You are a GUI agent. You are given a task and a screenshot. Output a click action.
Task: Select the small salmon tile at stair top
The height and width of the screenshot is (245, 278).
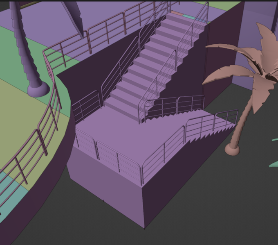tap(177, 14)
